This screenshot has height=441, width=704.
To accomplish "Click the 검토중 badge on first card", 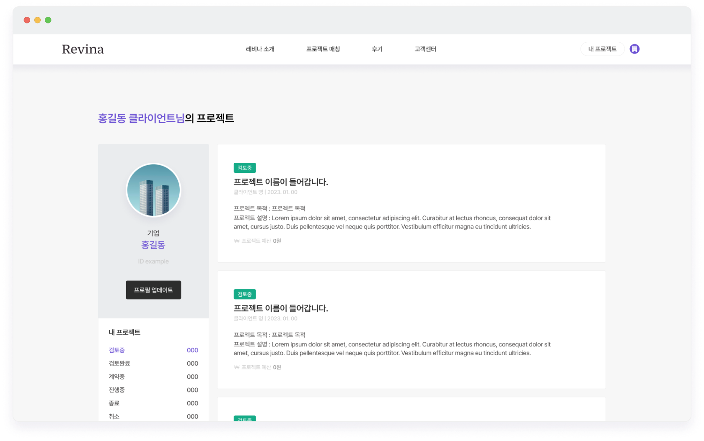I will pyautogui.click(x=245, y=168).
